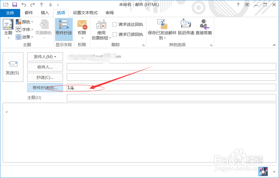Switch to the 插入 tab

pyautogui.click(x=45, y=13)
